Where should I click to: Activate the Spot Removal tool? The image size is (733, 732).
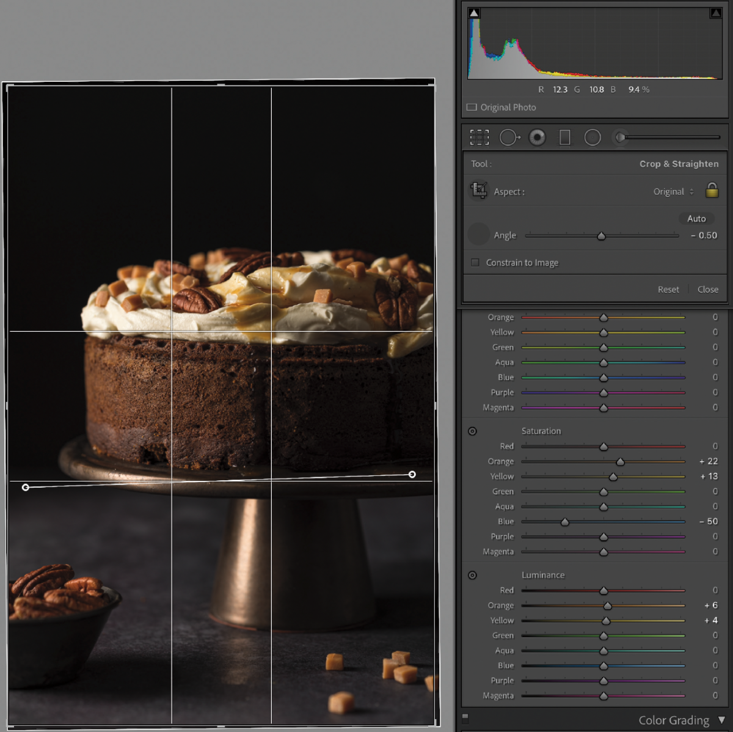tap(509, 137)
